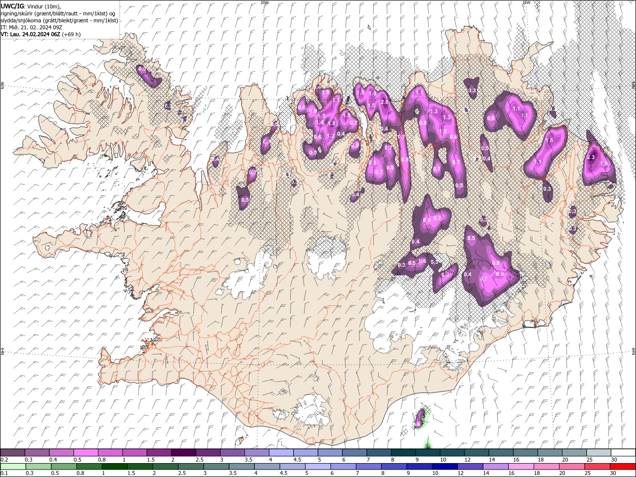The width and height of the screenshot is (636, 477).
Task: Pick bottom-row dark blue swatch between 10 and 12
Action: coord(445,467)
